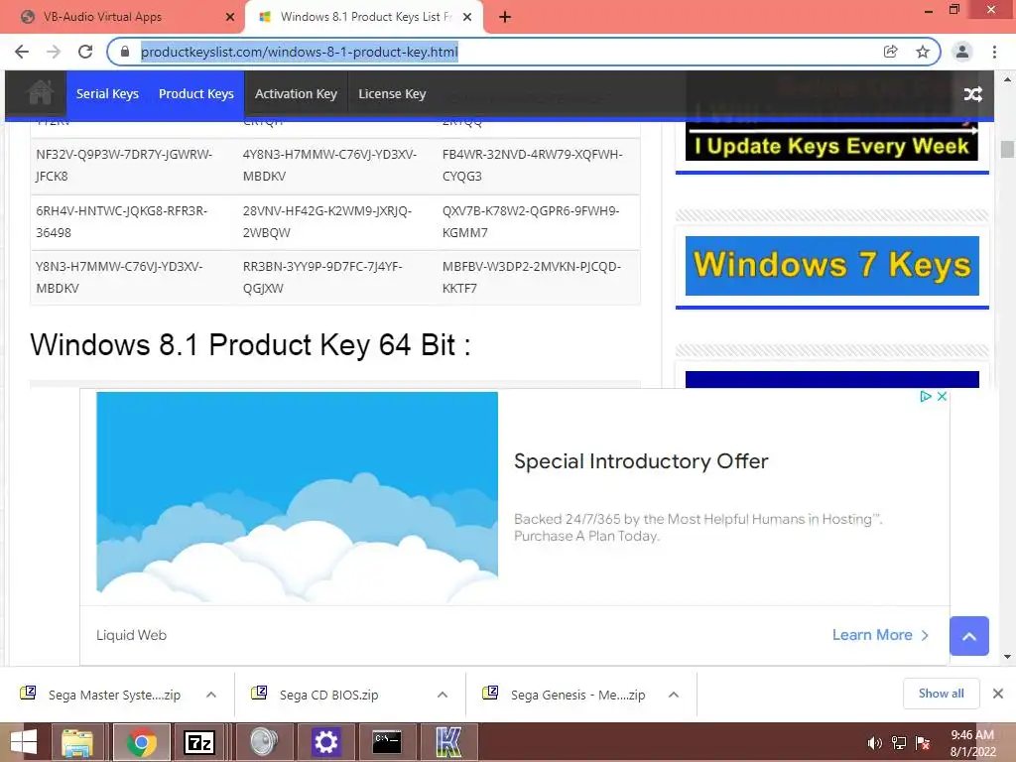The width and height of the screenshot is (1016, 762).
Task: Click the Windows 8.1 Product Key 64 Bit heading
Action: [x=250, y=344]
